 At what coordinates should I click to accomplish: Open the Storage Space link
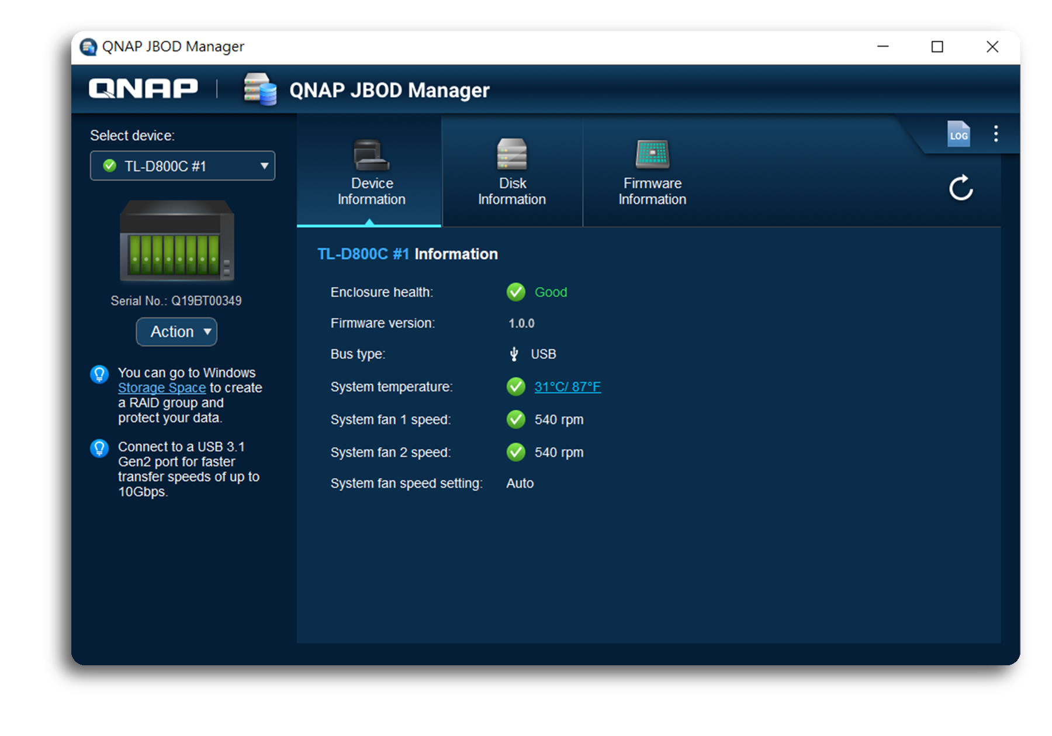click(x=162, y=388)
